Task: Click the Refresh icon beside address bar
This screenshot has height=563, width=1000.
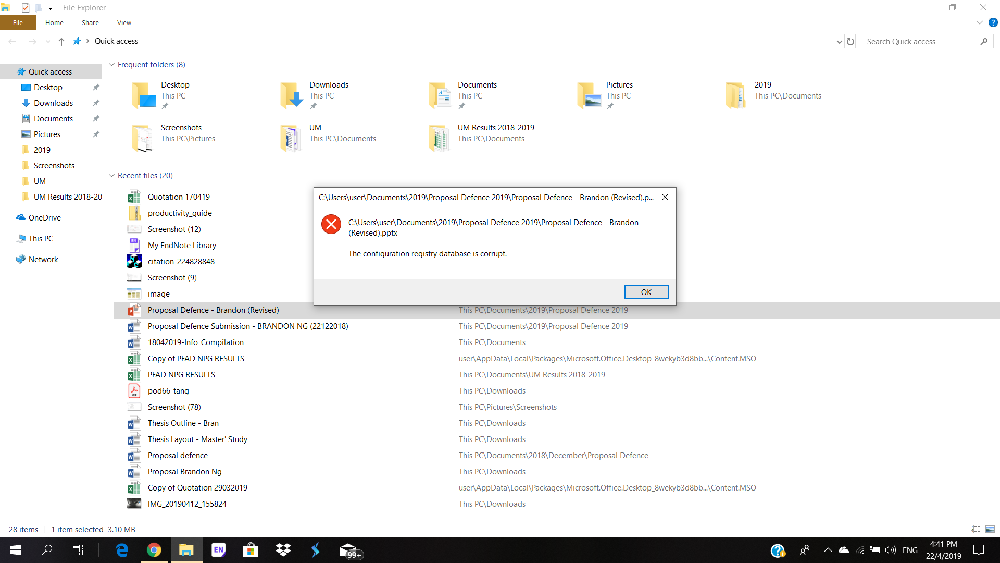Action: click(851, 42)
